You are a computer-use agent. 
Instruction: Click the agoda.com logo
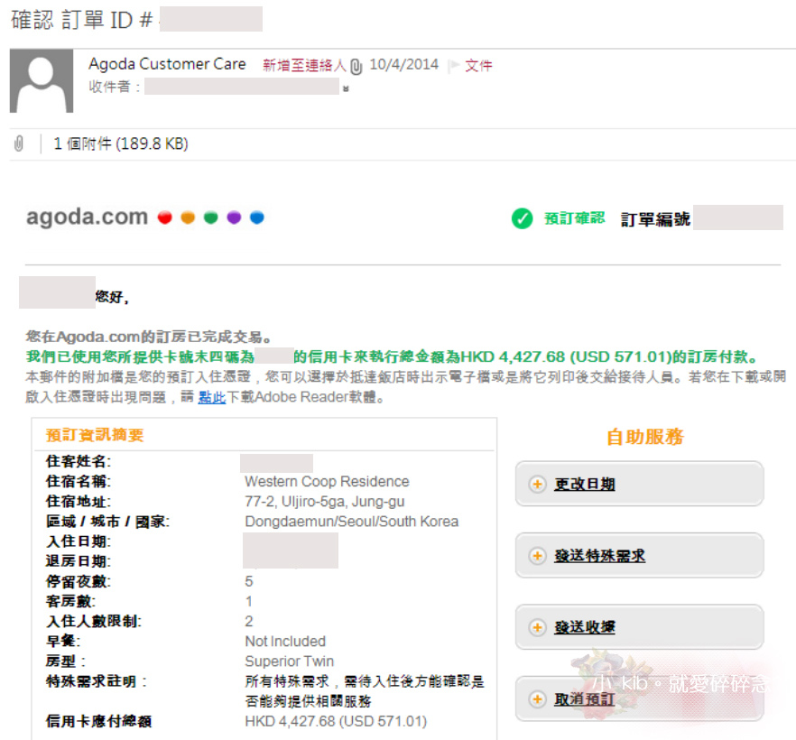tap(87, 217)
